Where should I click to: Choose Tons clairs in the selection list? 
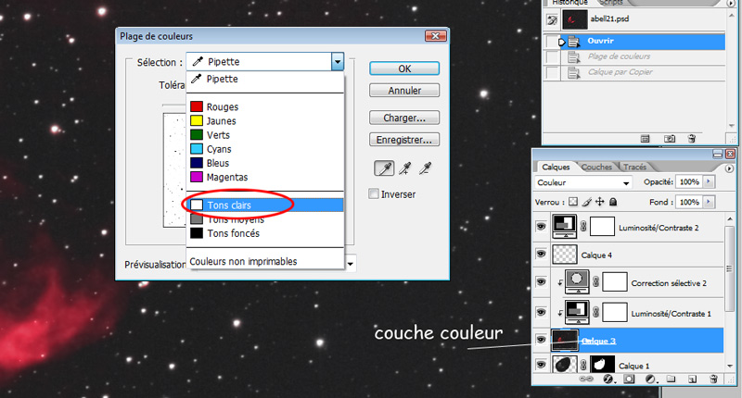tap(265, 205)
